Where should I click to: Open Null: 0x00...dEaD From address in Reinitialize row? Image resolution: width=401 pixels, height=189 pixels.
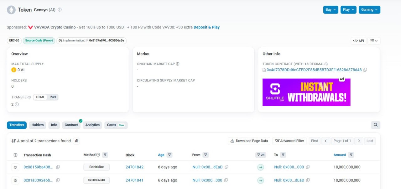[x=207, y=167]
